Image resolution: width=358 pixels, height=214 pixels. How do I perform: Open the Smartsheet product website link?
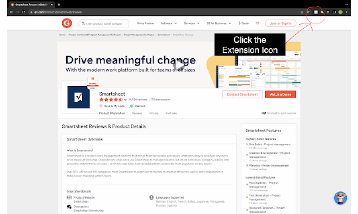tap(81, 202)
